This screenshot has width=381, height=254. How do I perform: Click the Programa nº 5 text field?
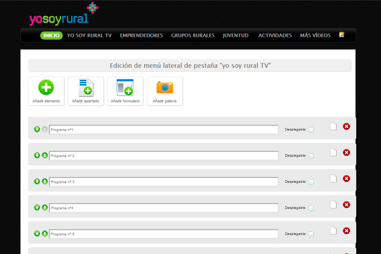164,234
